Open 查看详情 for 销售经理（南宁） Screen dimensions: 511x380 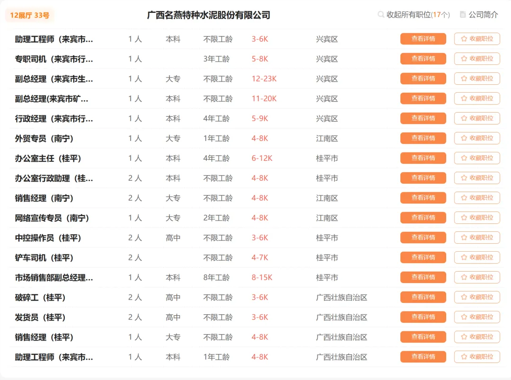(x=423, y=198)
